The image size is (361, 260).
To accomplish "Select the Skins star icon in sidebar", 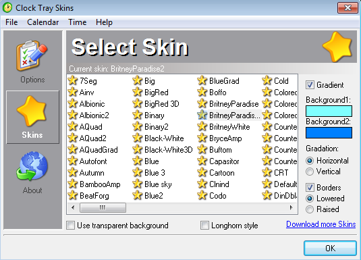I will pyautogui.click(x=32, y=111).
